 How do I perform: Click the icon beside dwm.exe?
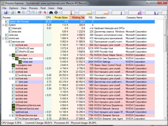click(x=17, y=82)
